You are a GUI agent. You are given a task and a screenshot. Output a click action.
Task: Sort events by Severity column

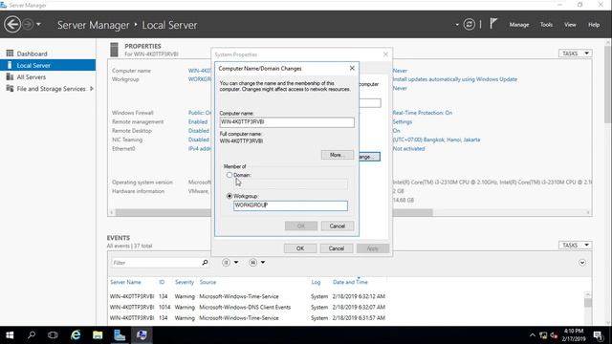185,282
